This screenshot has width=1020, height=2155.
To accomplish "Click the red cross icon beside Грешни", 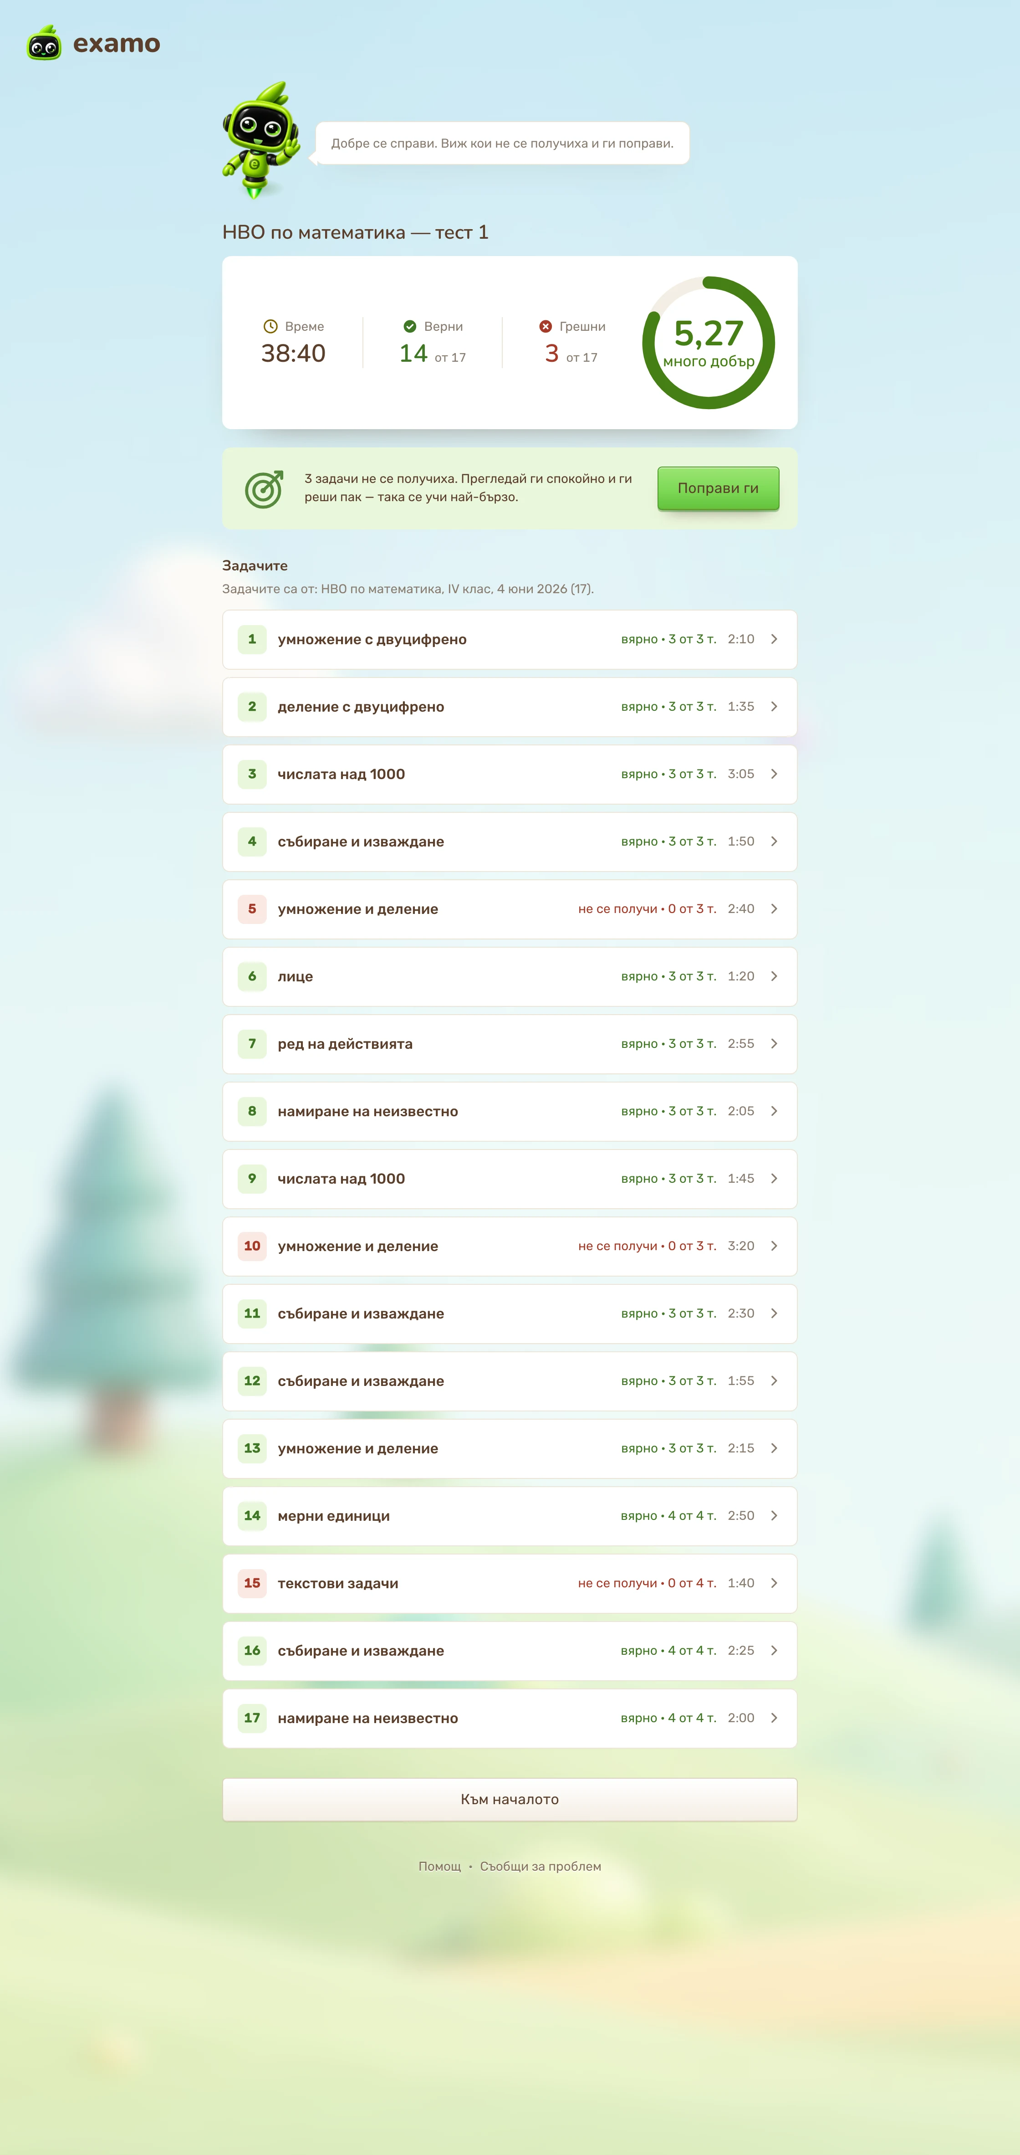I will tap(545, 326).
